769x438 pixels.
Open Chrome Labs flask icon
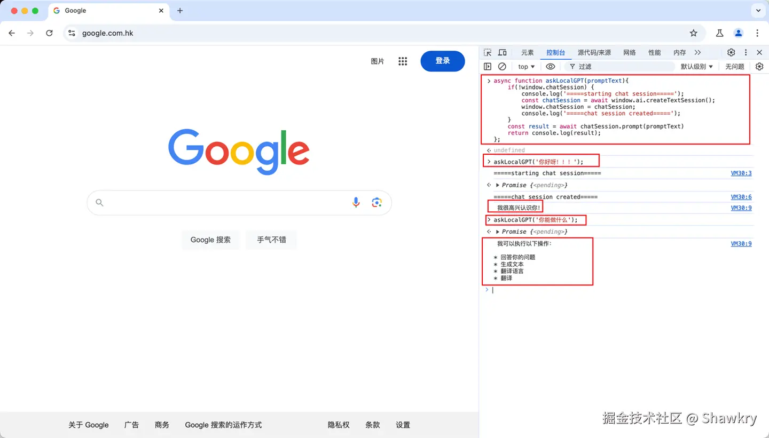click(720, 33)
